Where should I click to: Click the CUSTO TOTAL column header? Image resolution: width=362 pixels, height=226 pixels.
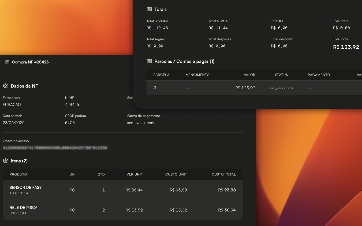click(x=224, y=174)
